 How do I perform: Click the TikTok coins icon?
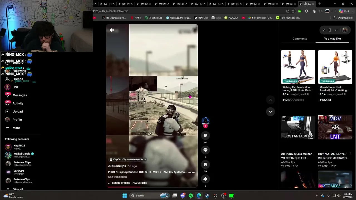pos(324,30)
